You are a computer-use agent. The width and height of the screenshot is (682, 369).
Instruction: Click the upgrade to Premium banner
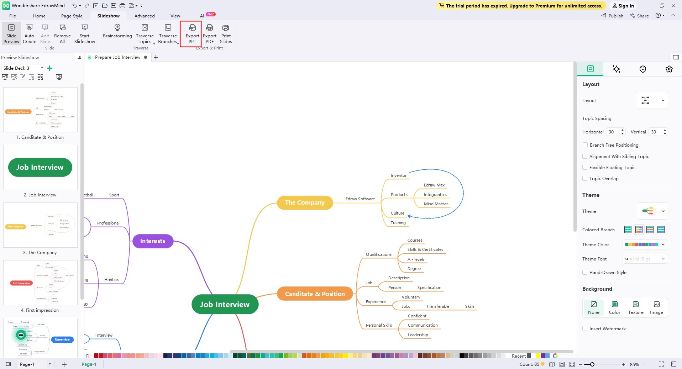[x=520, y=6]
